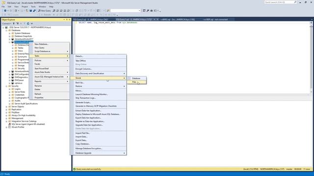Image resolution: width=314 pixels, height=176 pixels.
Task: Open the Connect dropdown in Object Explorer
Action: pos(6,23)
